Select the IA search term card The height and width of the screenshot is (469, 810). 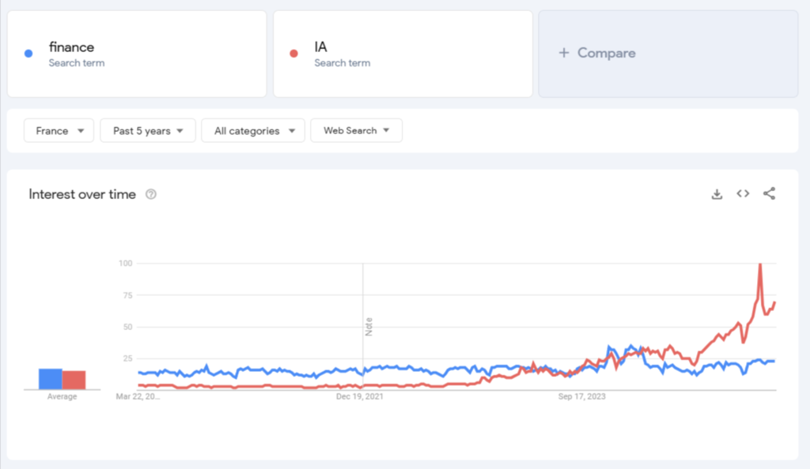tap(403, 53)
